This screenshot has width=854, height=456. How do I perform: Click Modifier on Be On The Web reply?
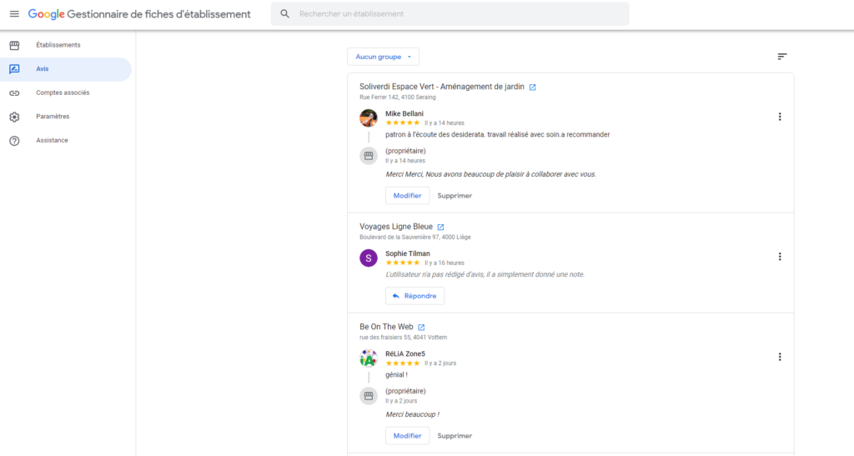click(x=407, y=435)
